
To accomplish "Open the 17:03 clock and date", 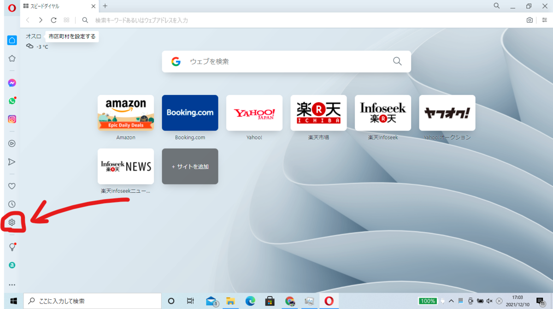I will pyautogui.click(x=517, y=301).
